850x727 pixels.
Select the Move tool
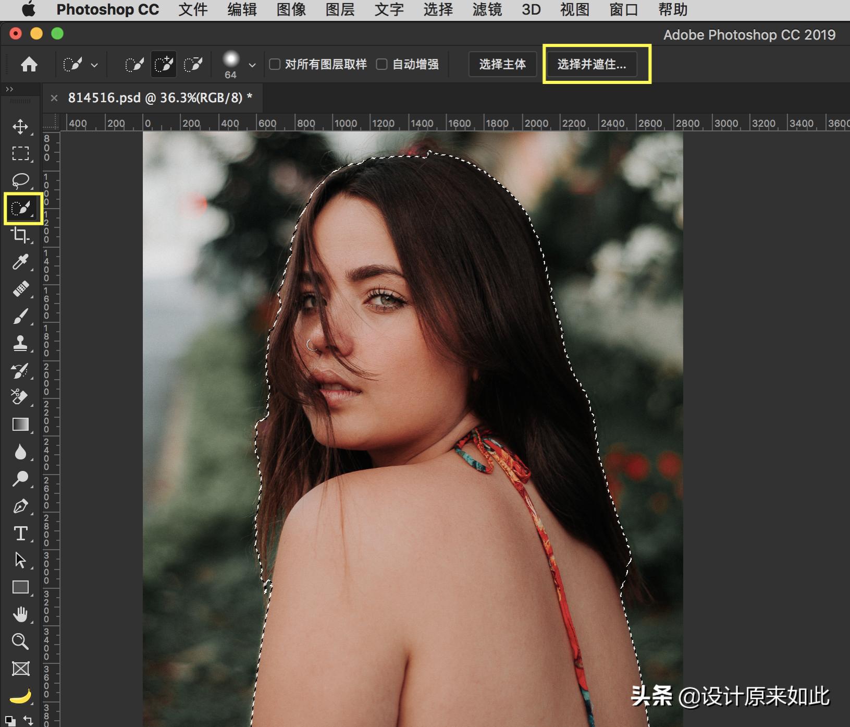pos(20,127)
